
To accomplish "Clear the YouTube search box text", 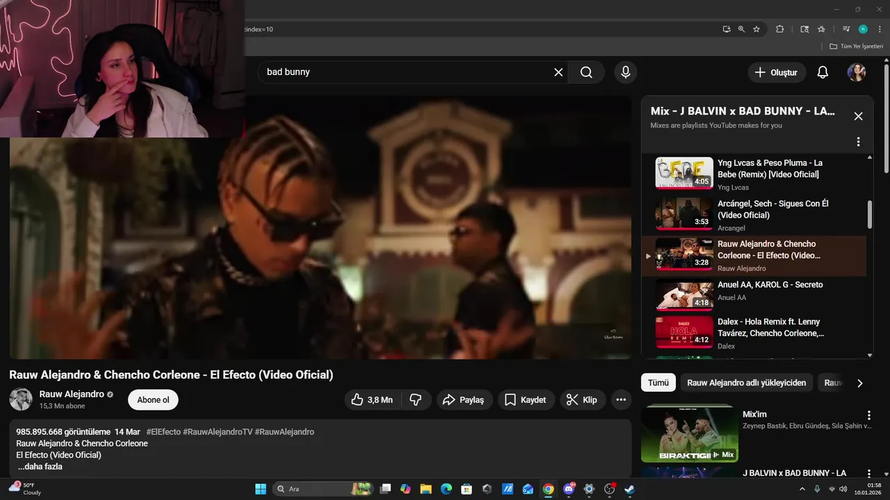I will tap(558, 72).
